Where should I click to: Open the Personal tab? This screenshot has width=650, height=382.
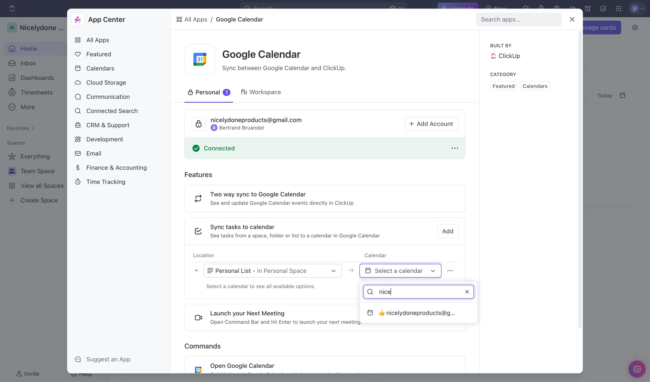[x=209, y=92]
